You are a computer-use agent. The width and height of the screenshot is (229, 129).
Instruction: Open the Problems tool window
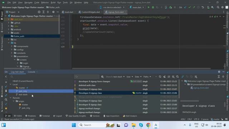point(30,116)
